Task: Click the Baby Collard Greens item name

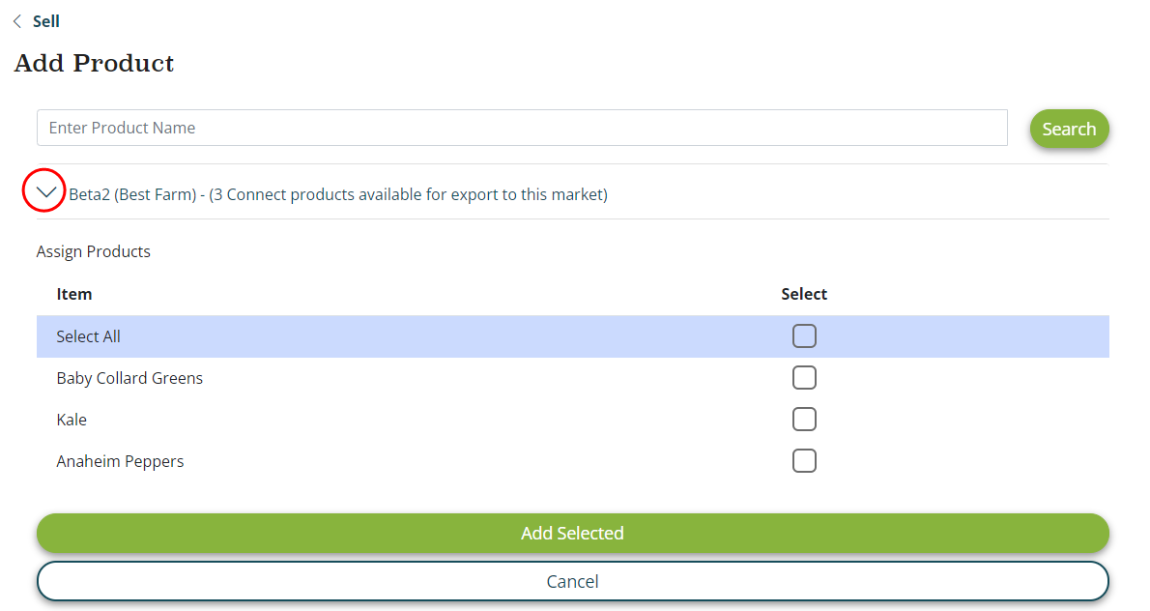Action: (x=129, y=378)
